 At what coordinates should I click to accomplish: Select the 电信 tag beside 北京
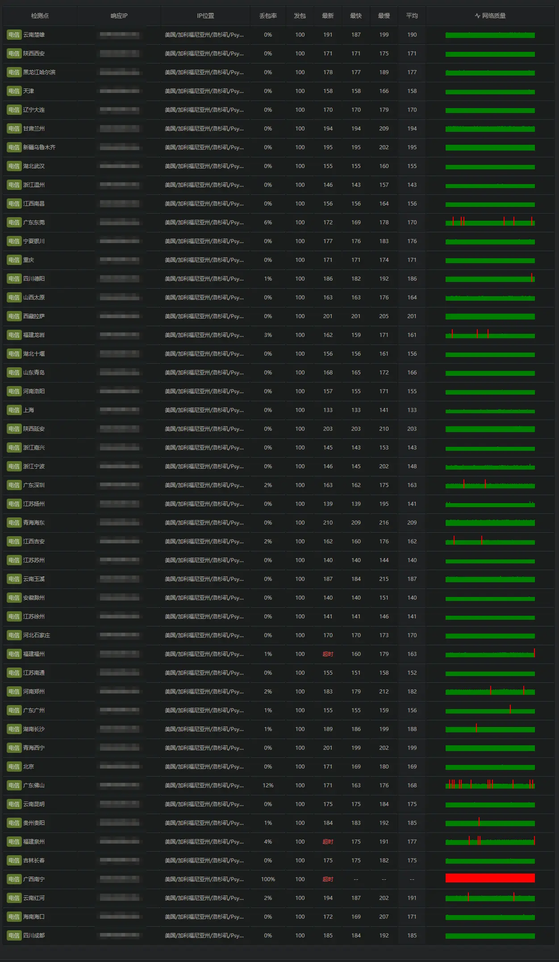14,767
